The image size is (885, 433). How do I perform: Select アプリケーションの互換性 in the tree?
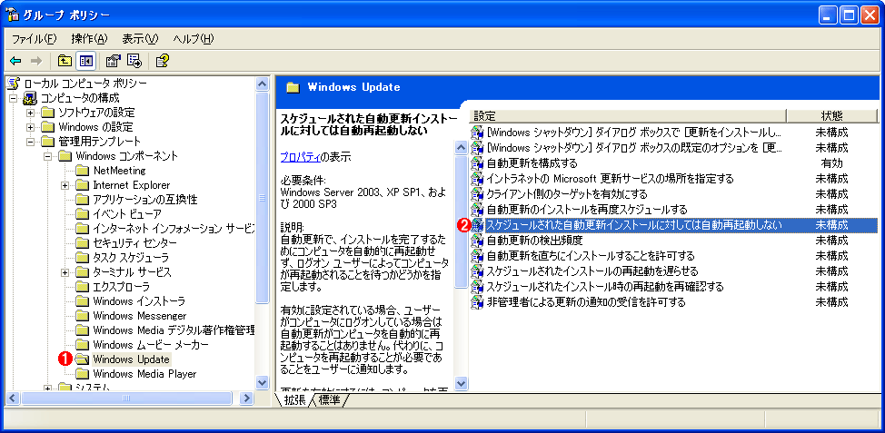coord(145,200)
